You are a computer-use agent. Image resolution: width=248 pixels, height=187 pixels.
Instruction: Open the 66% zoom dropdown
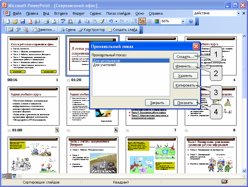pos(183,21)
